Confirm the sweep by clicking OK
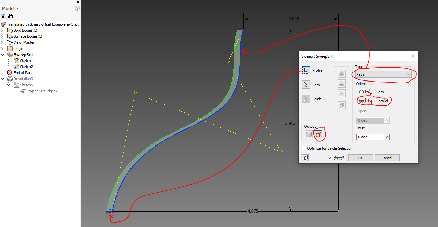 coord(360,157)
